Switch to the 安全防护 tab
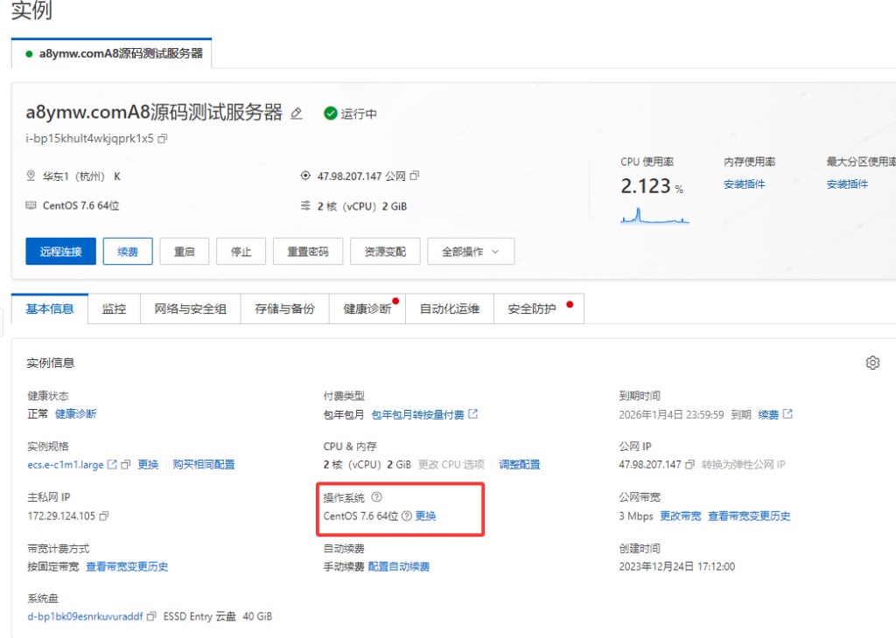Screen dimensions: 896x638 point(534,308)
